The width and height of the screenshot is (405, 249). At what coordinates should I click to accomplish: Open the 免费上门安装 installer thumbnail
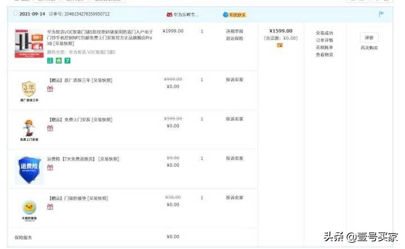click(x=29, y=130)
